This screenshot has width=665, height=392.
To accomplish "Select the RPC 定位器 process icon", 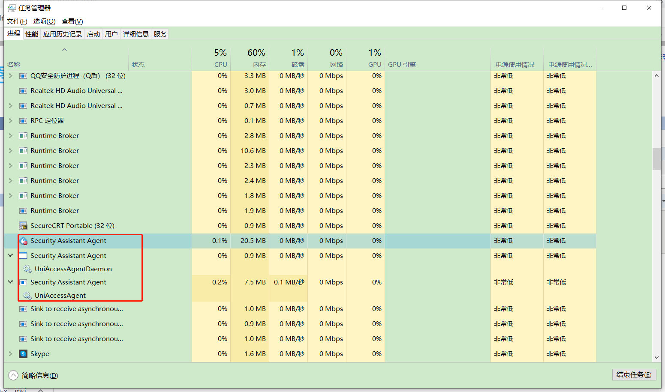I will [x=23, y=121].
